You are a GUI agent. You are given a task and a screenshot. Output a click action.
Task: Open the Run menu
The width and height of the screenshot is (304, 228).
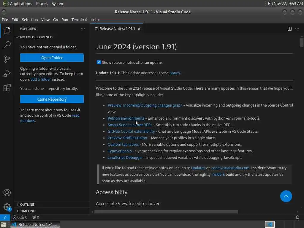(65, 20)
